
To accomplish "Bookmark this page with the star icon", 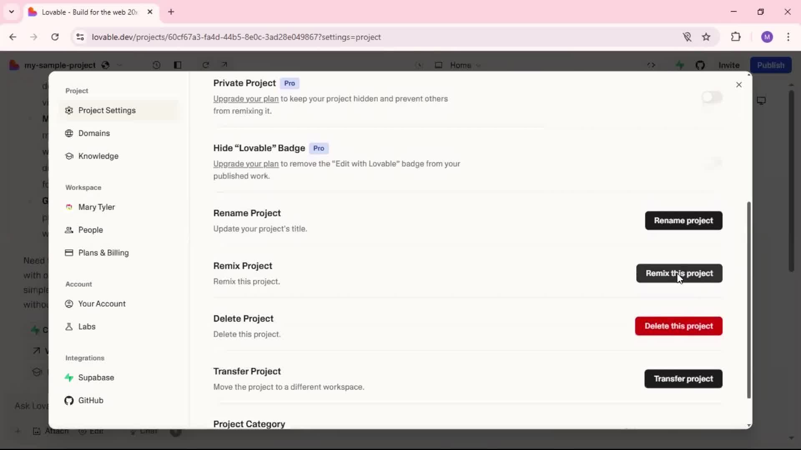I will (x=706, y=37).
